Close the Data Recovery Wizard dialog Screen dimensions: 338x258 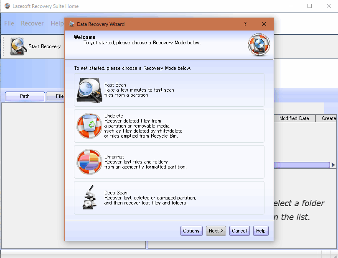[264, 24]
